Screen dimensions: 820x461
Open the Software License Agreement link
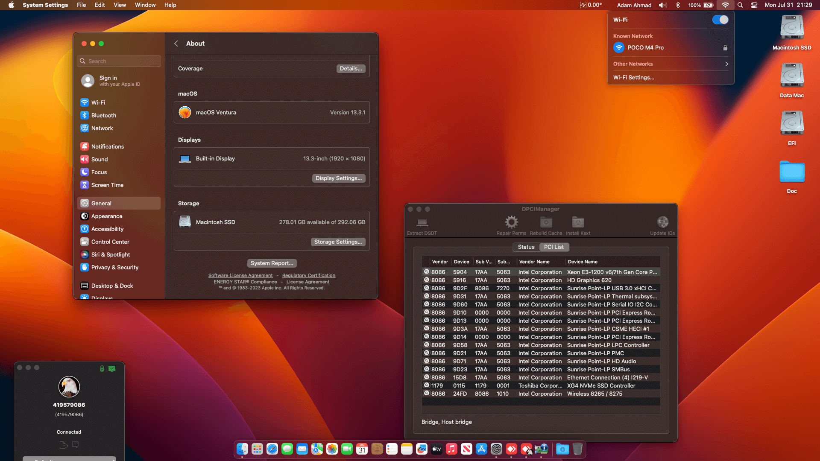point(240,275)
